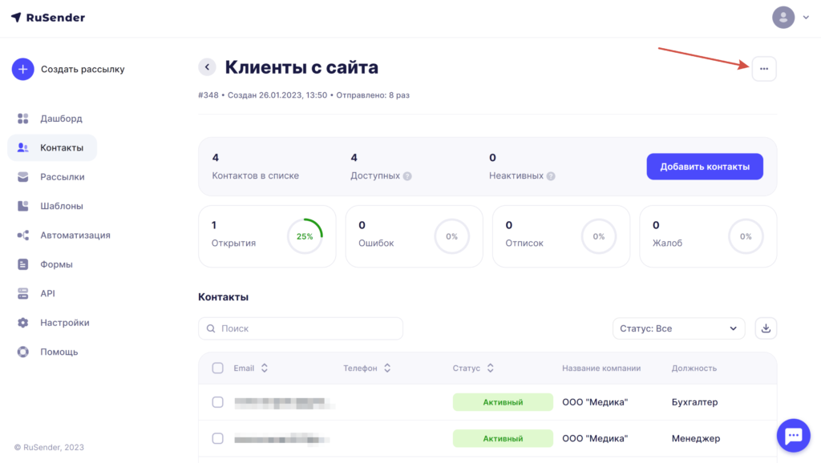The image size is (821, 463).
Task: Click the 0% Отписок progress ring
Action: [598, 236]
